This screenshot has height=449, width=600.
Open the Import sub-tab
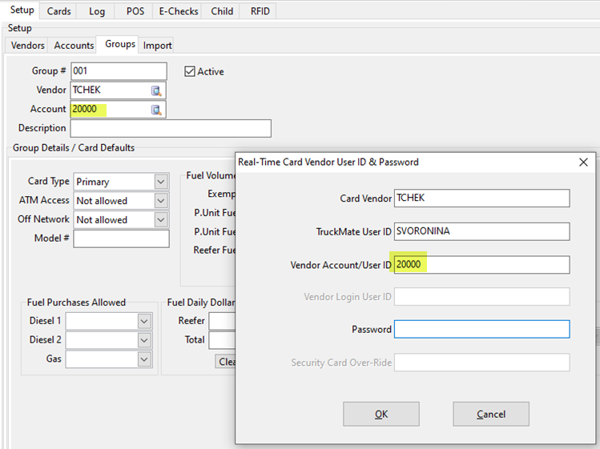(158, 46)
